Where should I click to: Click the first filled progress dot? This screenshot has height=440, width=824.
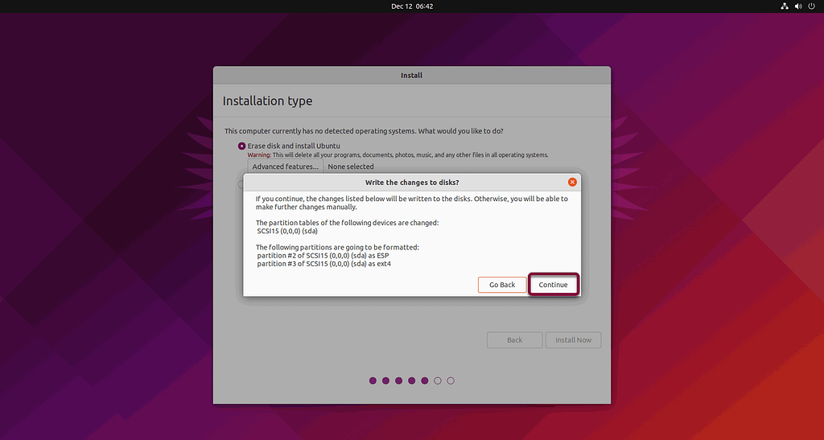(x=373, y=380)
